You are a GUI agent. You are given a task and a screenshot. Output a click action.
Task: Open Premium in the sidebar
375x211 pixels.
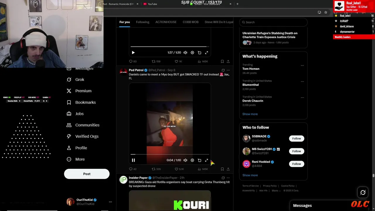click(79, 91)
